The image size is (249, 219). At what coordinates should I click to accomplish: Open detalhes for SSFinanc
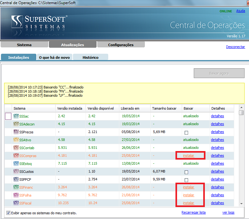click(217, 187)
